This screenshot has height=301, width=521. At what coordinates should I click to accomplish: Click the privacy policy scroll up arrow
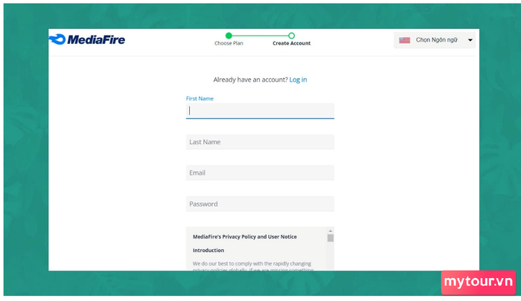click(330, 230)
